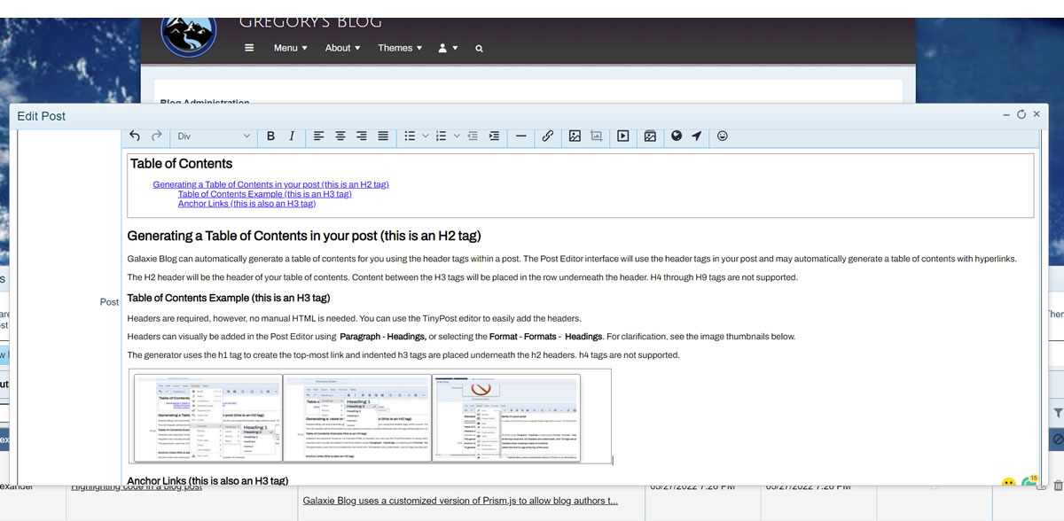
Task: Click the green badge icon showing 15
Action: (x=1029, y=481)
